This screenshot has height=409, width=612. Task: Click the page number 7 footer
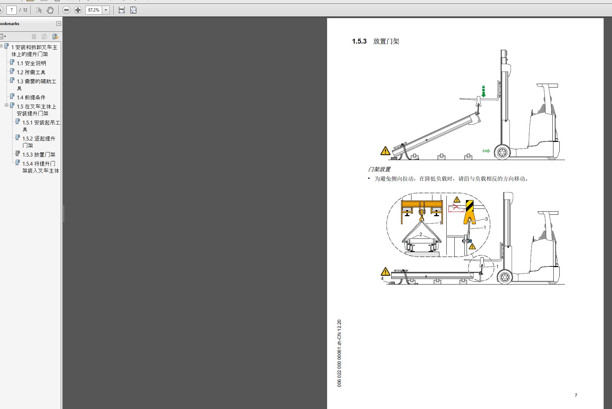pyautogui.click(x=576, y=395)
